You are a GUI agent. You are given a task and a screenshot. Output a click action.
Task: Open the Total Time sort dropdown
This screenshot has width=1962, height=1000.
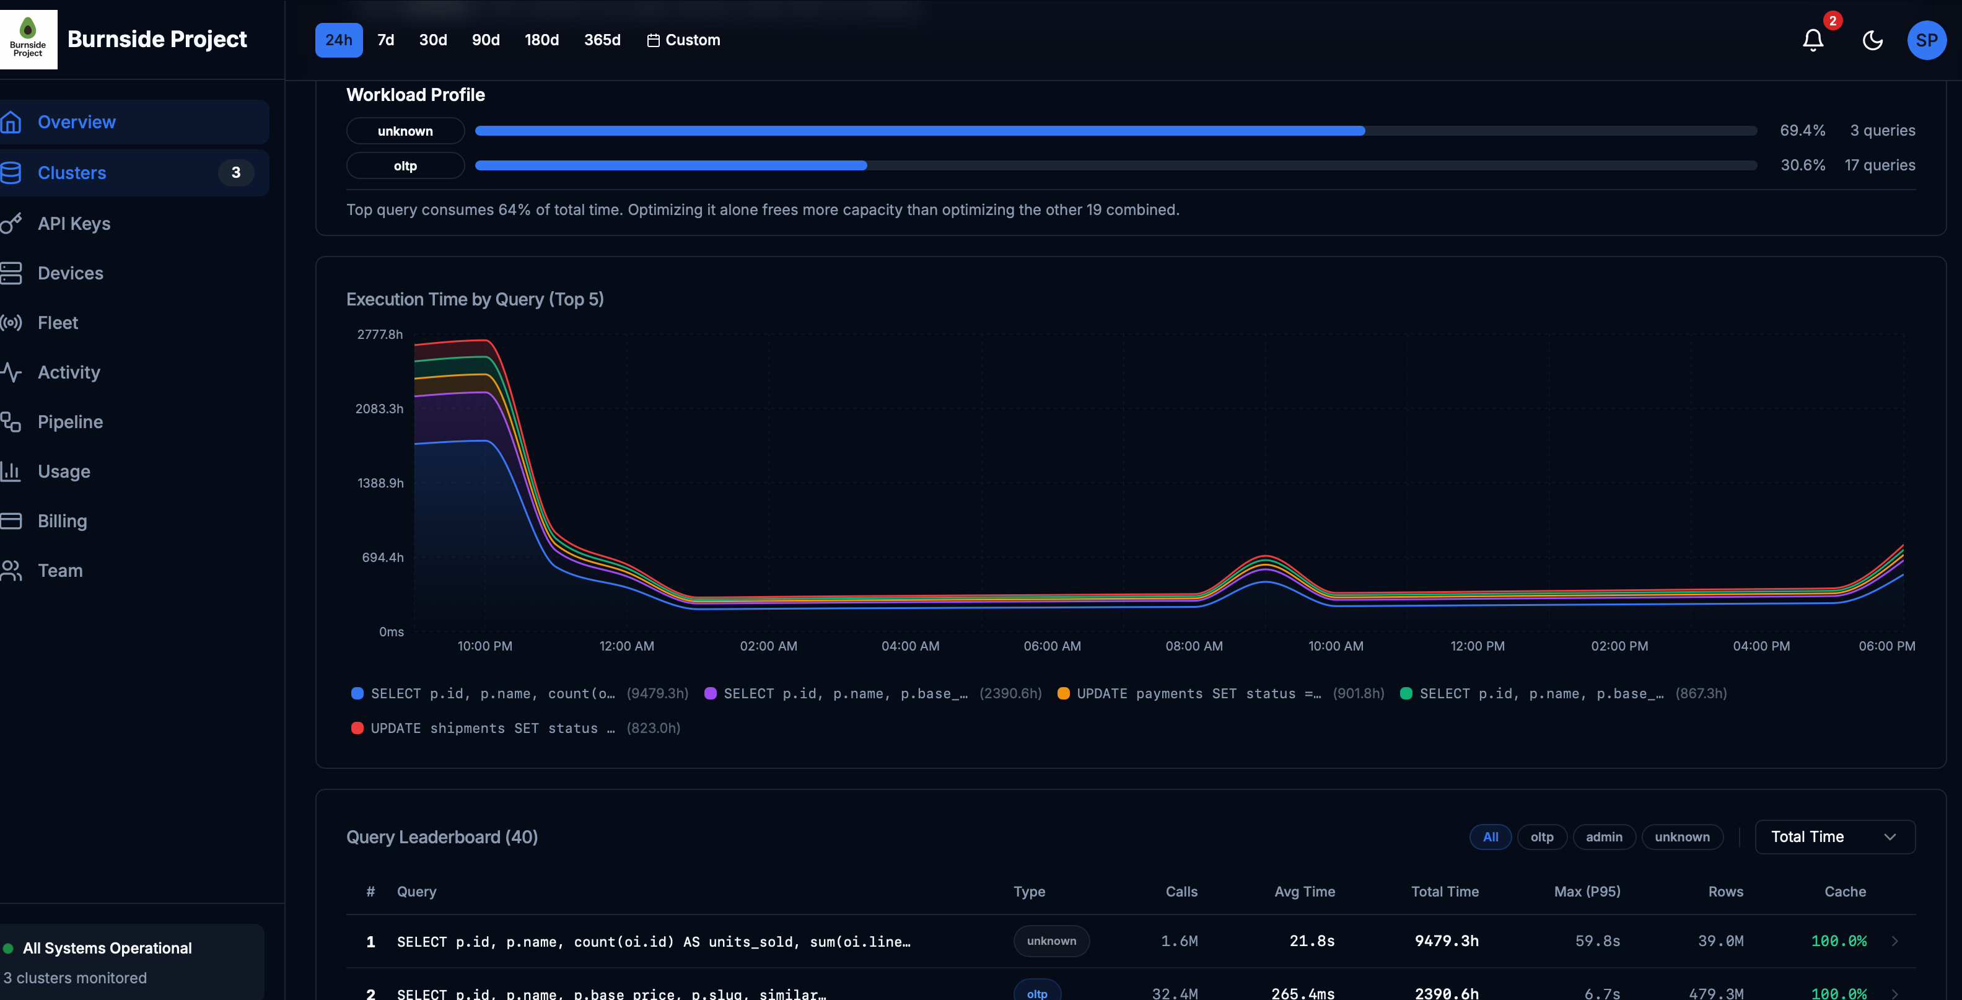tap(1834, 837)
